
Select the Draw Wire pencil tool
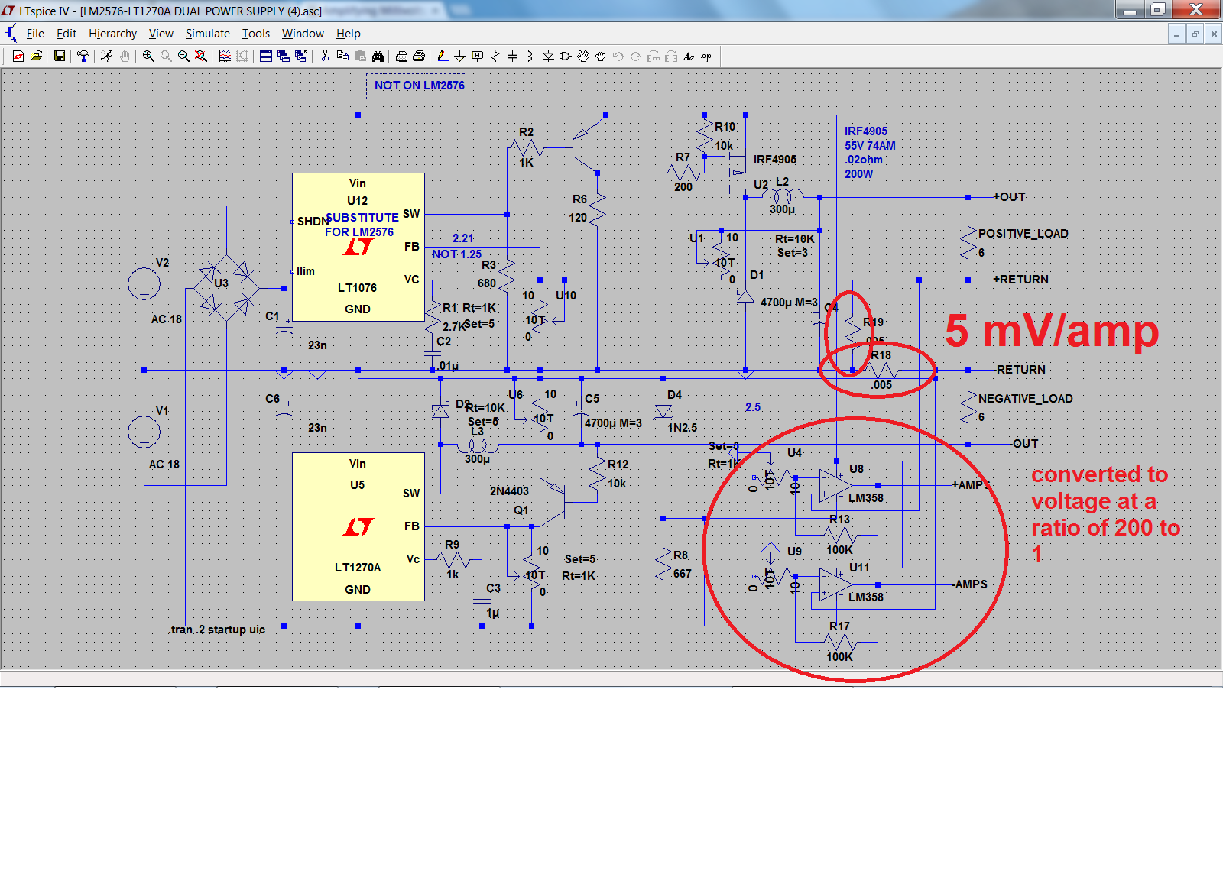(x=442, y=56)
